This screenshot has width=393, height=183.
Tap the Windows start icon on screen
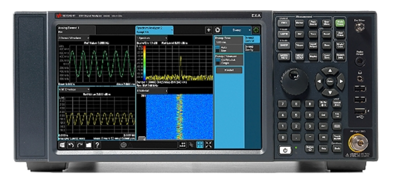pos(62,145)
